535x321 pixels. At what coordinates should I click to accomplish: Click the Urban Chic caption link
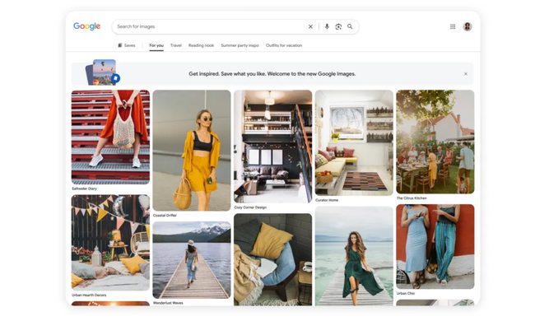click(x=406, y=293)
